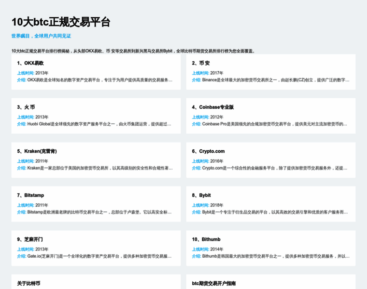The width and height of the screenshot is (367, 289).
Task: Open the 3、火币 card heading
Action: [26, 107]
